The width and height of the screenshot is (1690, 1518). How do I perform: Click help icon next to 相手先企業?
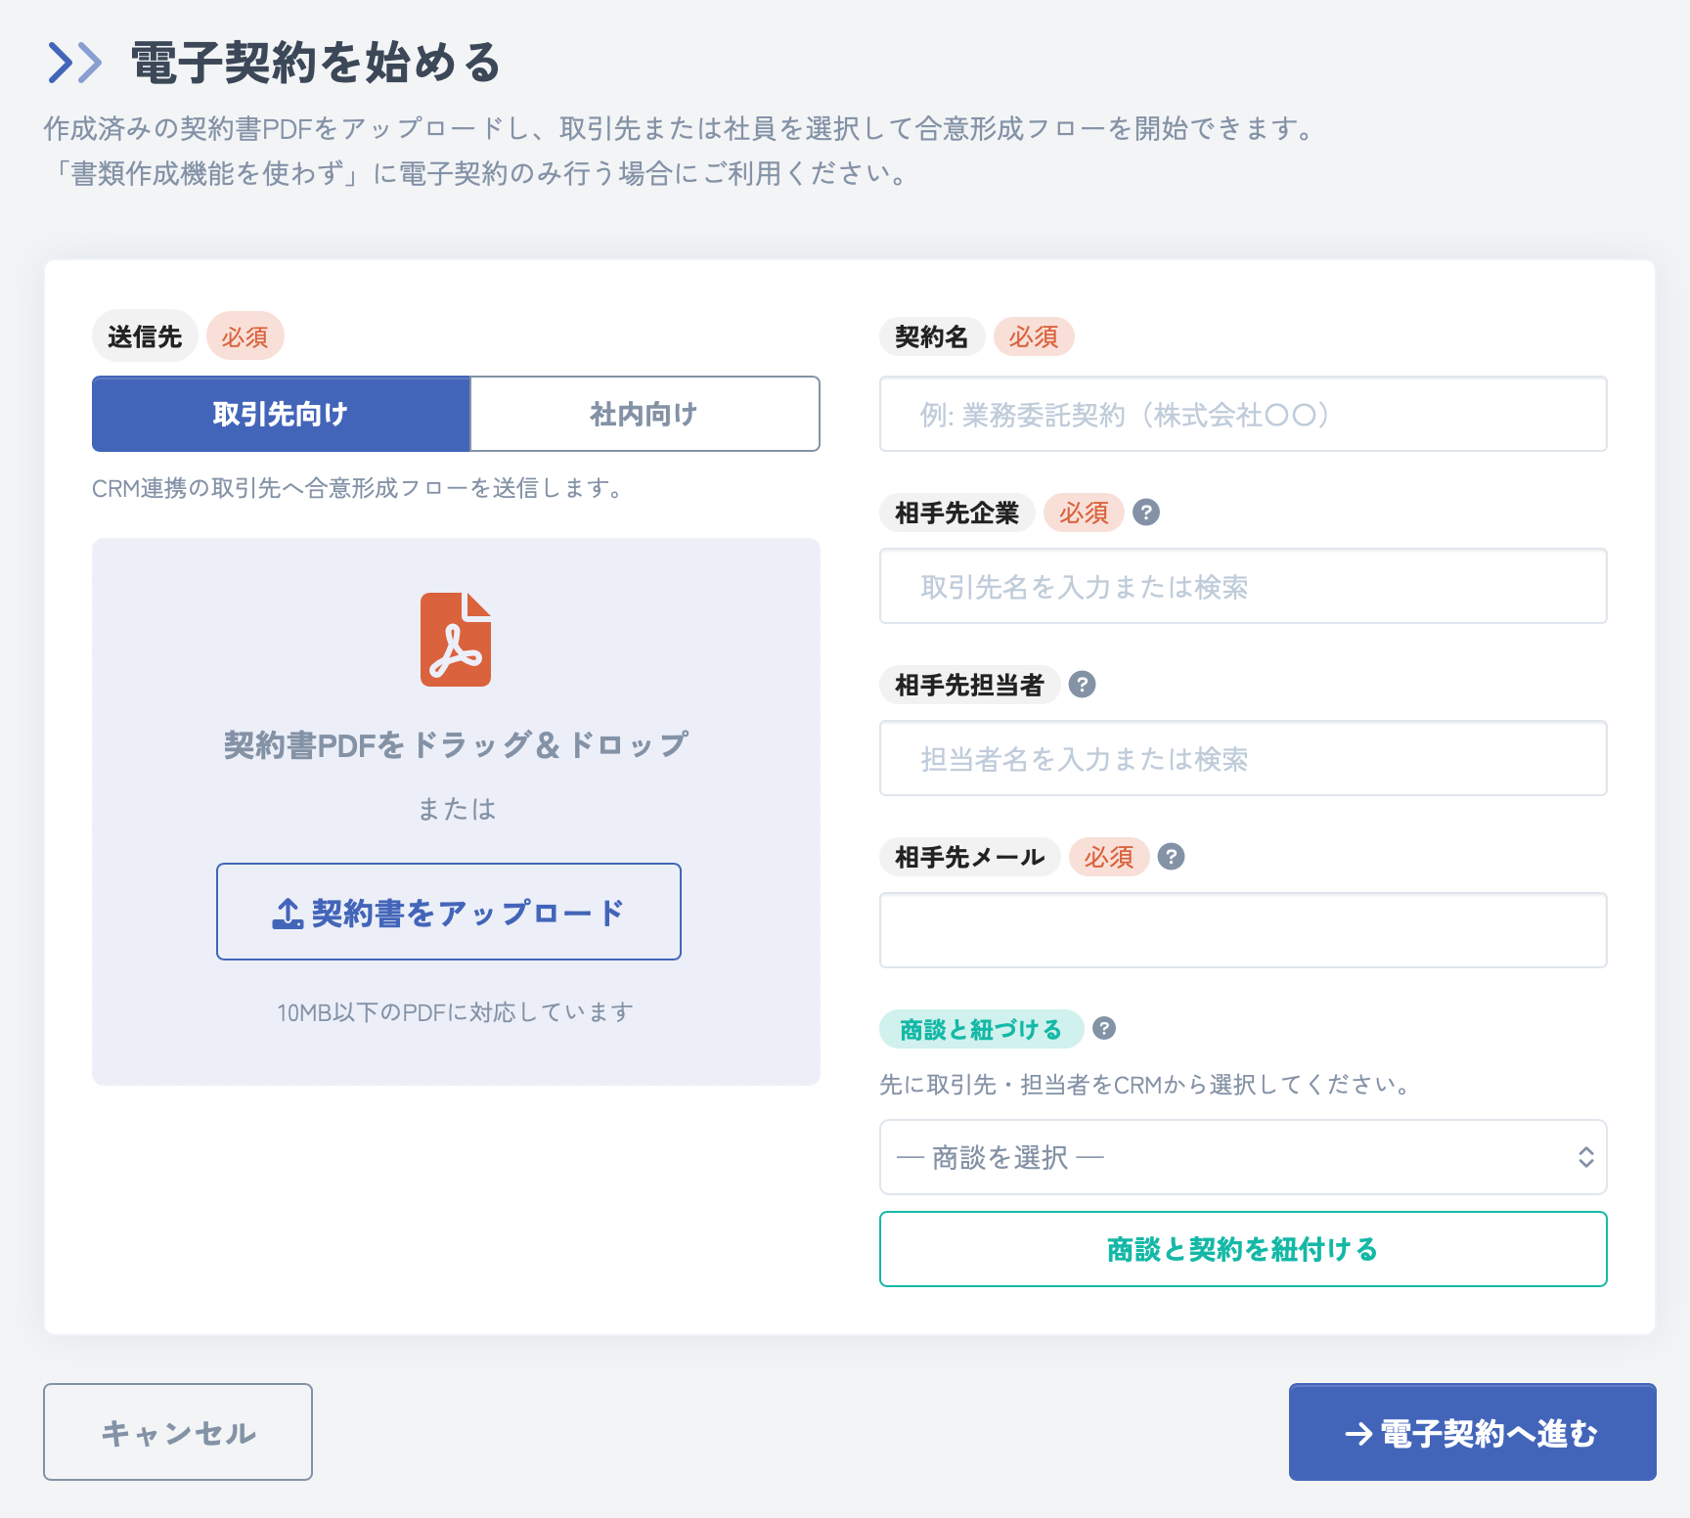click(1146, 513)
